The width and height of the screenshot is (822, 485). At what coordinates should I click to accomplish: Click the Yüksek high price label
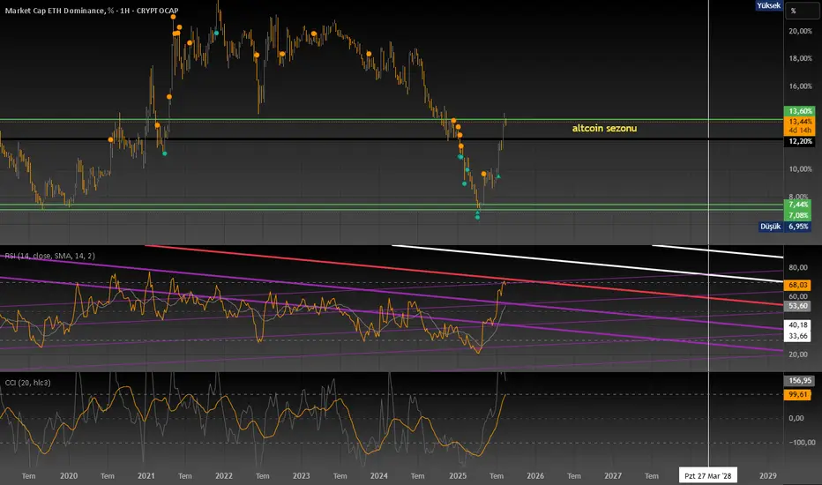click(768, 5)
